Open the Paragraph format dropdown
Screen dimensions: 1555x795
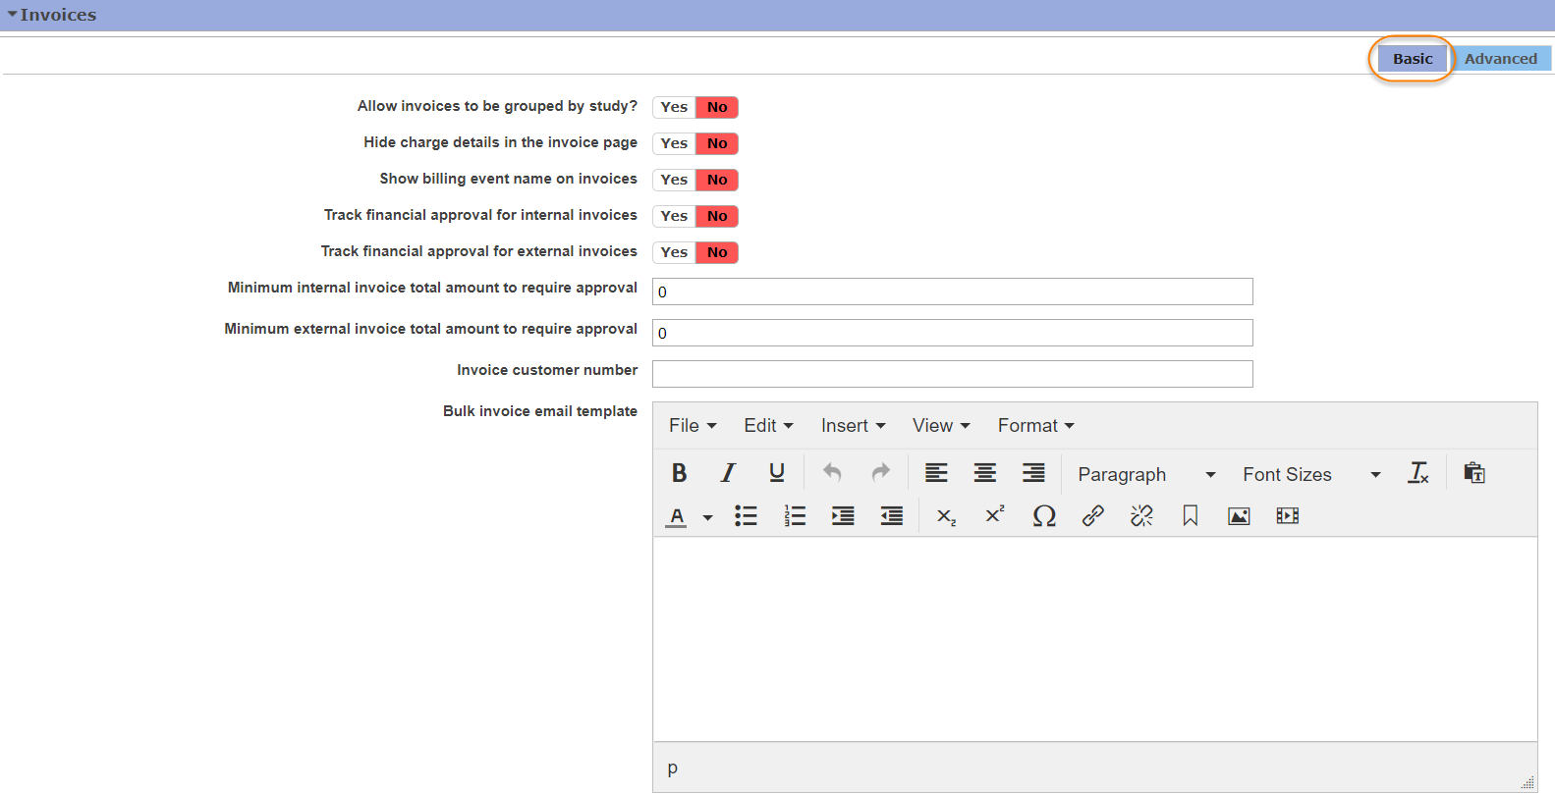[1145, 474]
